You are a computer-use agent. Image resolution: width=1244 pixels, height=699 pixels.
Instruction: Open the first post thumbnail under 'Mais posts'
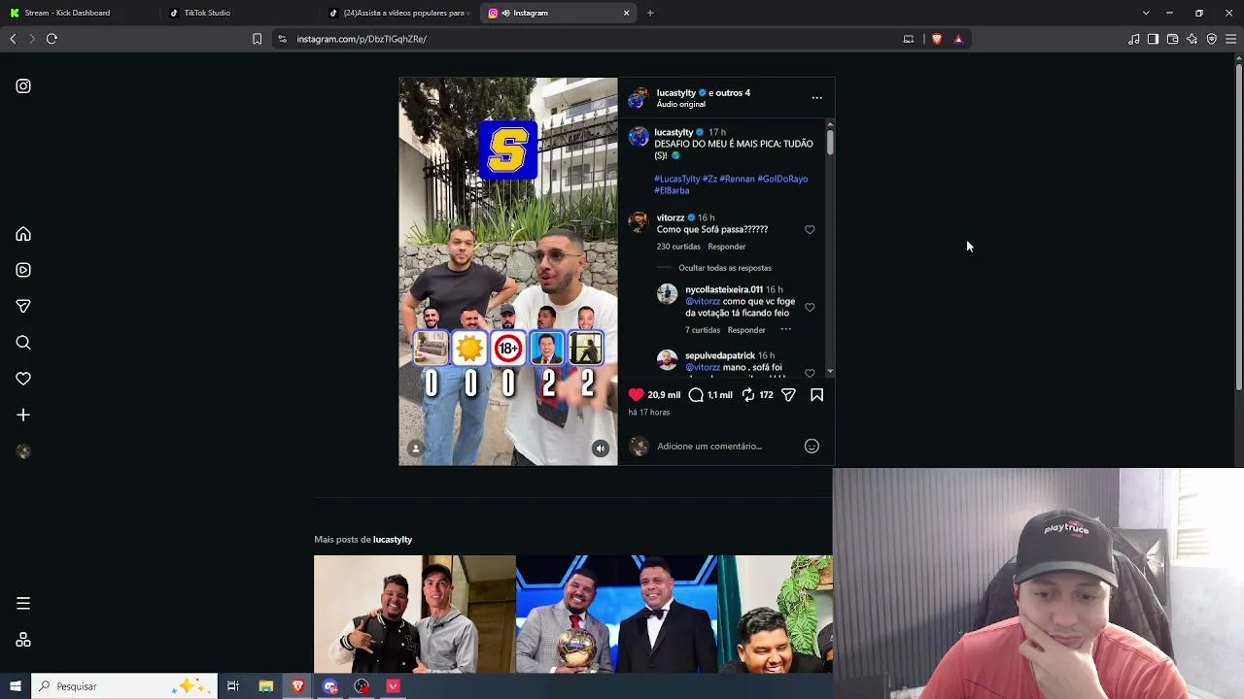(414, 615)
